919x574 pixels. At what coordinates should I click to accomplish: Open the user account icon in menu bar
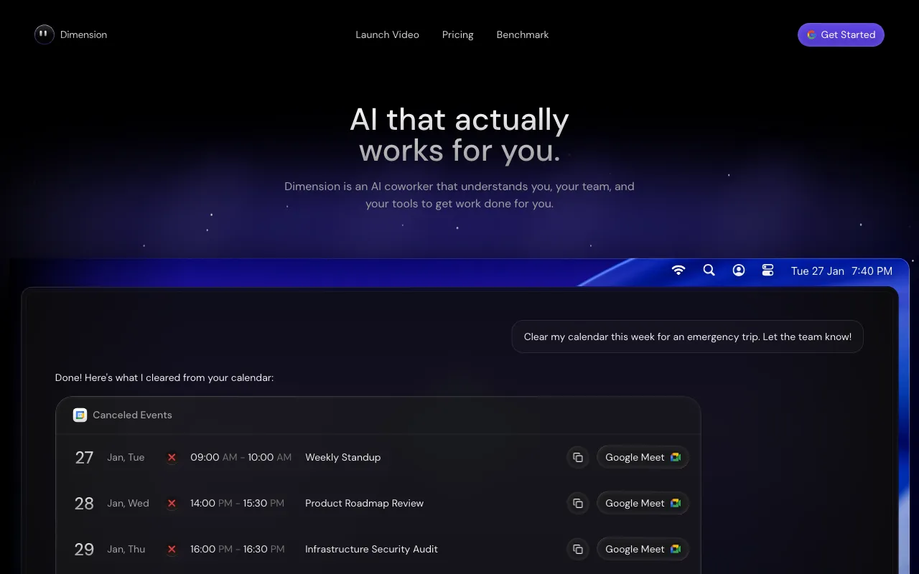739,270
